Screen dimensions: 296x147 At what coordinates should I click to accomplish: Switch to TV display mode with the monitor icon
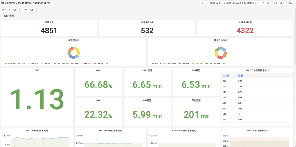point(291,3)
